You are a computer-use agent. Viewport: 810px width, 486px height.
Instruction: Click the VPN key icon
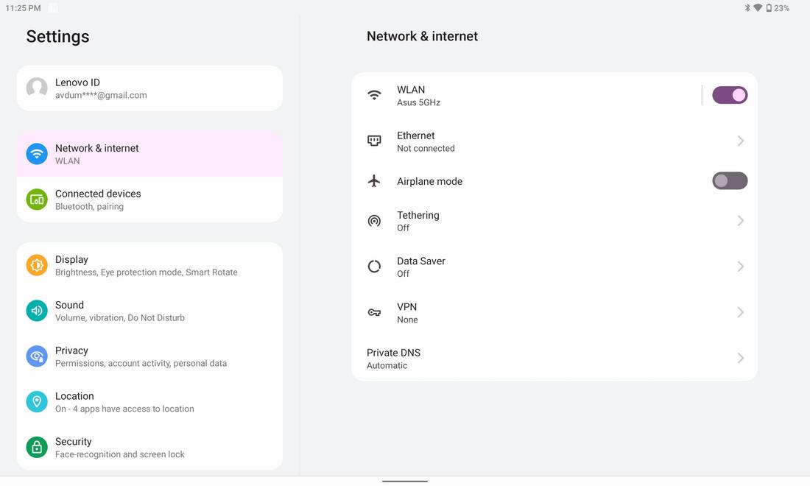pyautogui.click(x=374, y=312)
